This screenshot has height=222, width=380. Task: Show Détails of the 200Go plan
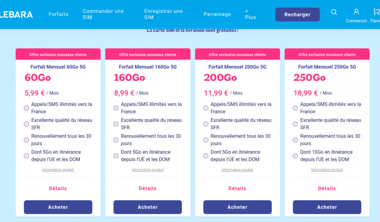click(x=237, y=188)
